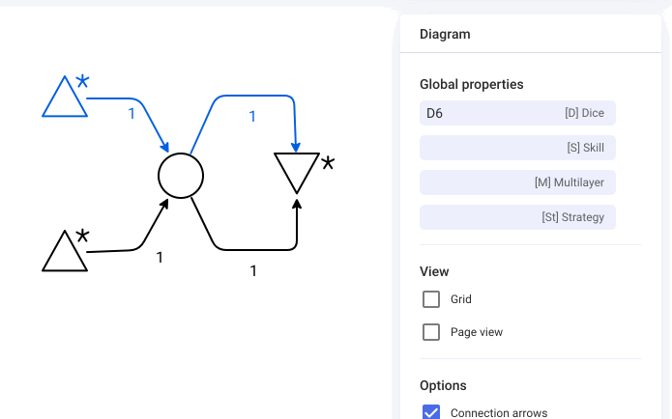This screenshot has height=419, width=672.
Task: Select the inverted triangle drain node
Action: (297, 170)
